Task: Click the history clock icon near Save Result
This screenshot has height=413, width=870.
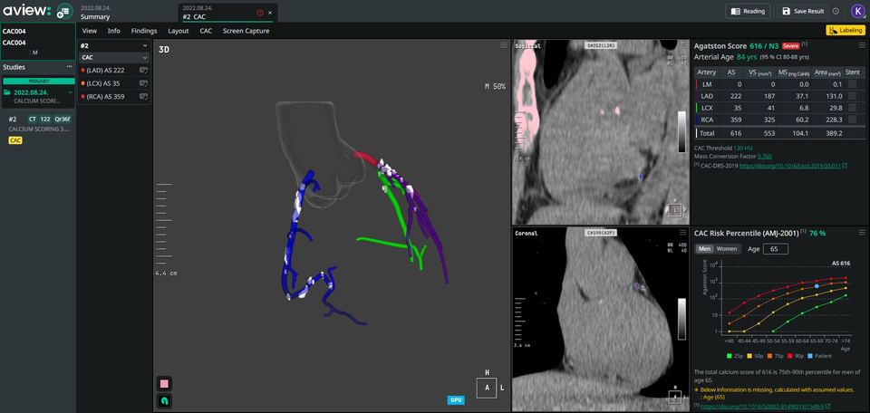Action: (836, 11)
